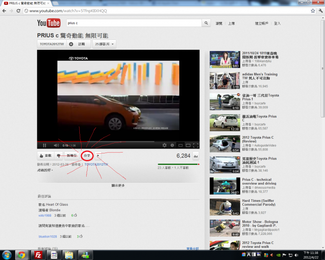Click the browser back arrow
This screenshot has height=260, width=325.
click(4, 11)
